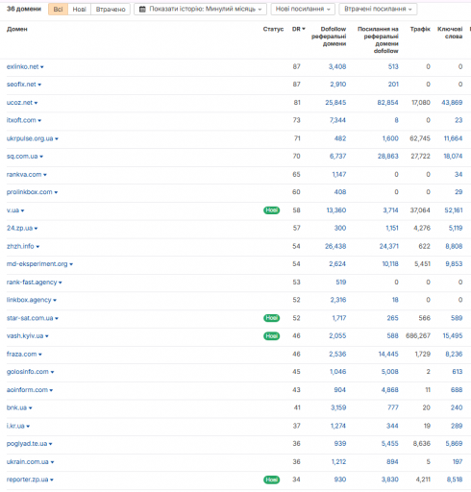The width and height of the screenshot is (471, 492).
Task: Click keywords value 18,074 for sq.com.ua
Action: 453,156
